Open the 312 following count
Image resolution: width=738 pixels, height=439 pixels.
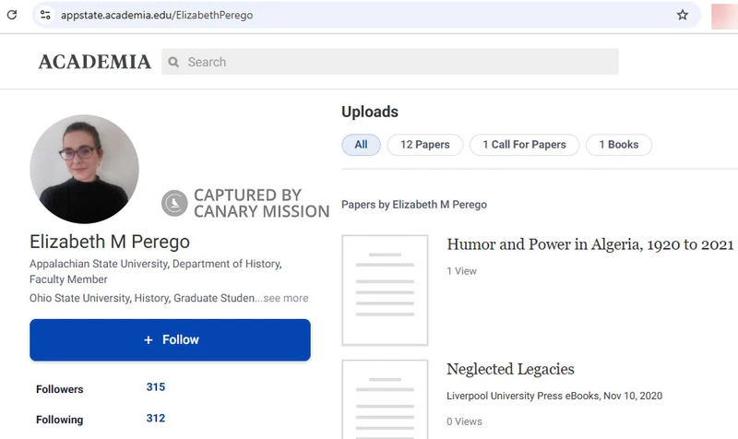tap(156, 419)
